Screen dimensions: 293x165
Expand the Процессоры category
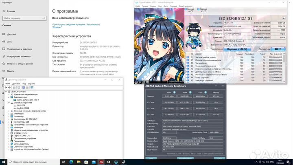pyautogui.click(x=9, y=141)
